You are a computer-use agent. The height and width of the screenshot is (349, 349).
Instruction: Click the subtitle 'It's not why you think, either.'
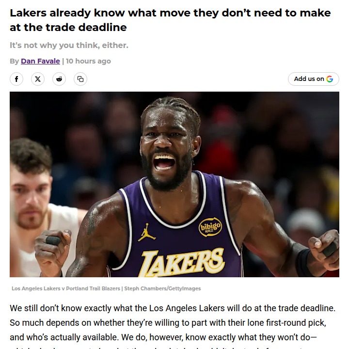69,45
